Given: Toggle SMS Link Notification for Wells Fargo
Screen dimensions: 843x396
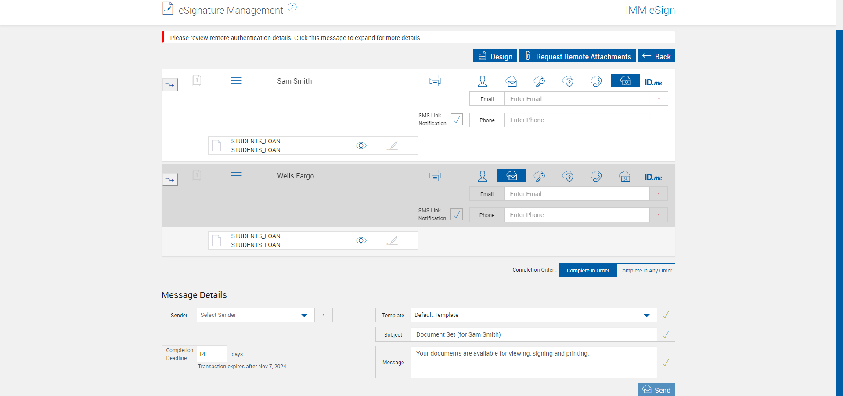Looking at the screenshot, I should [457, 214].
